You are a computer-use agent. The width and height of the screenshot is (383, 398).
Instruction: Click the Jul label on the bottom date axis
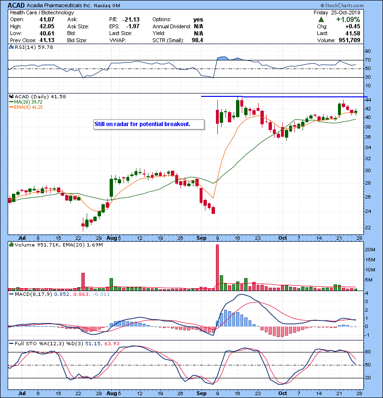pyautogui.click(x=22, y=393)
